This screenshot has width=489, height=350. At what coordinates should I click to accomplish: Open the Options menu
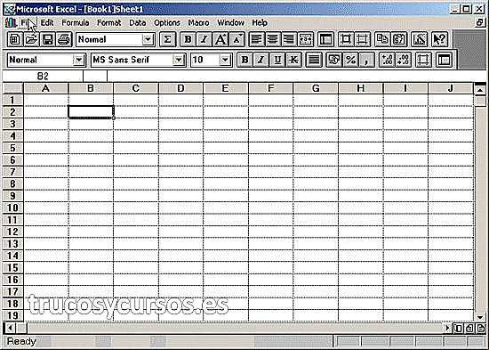[x=167, y=23]
